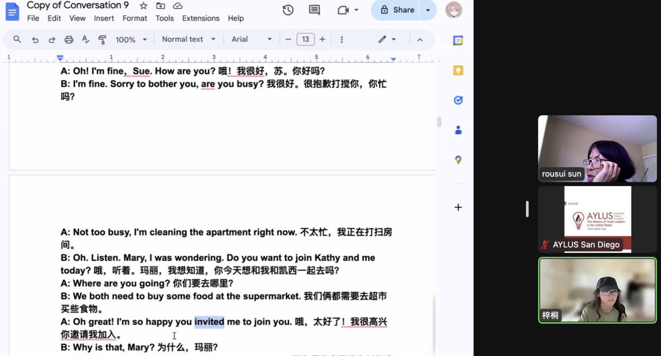Click the text "Where are you going?"
This screenshot has height=356, width=661.
tap(121, 283)
